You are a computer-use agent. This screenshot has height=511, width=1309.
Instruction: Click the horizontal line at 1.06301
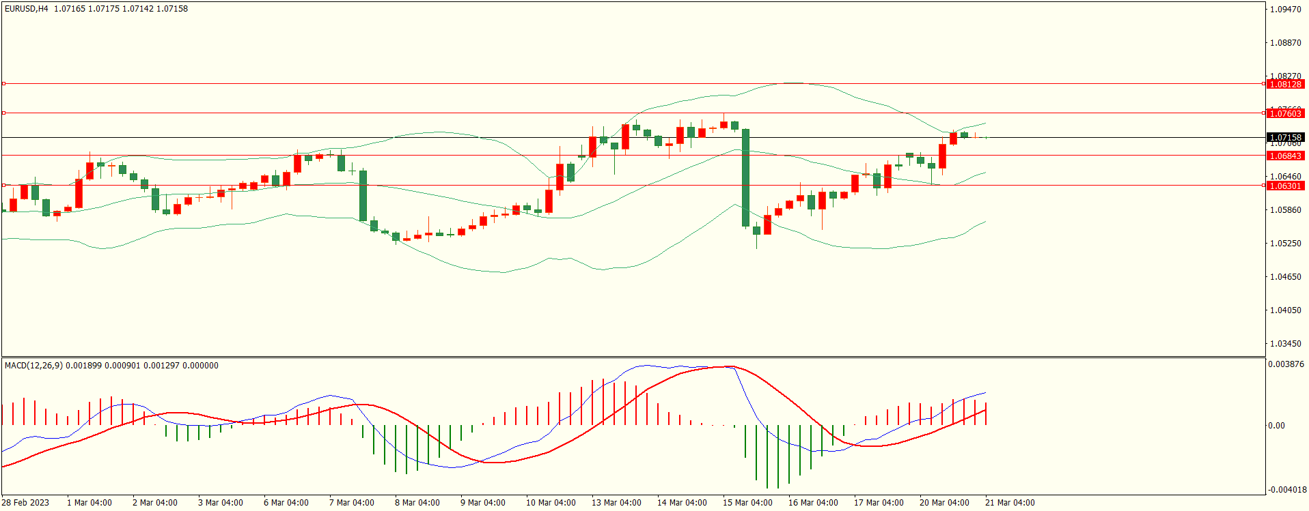click(633, 185)
